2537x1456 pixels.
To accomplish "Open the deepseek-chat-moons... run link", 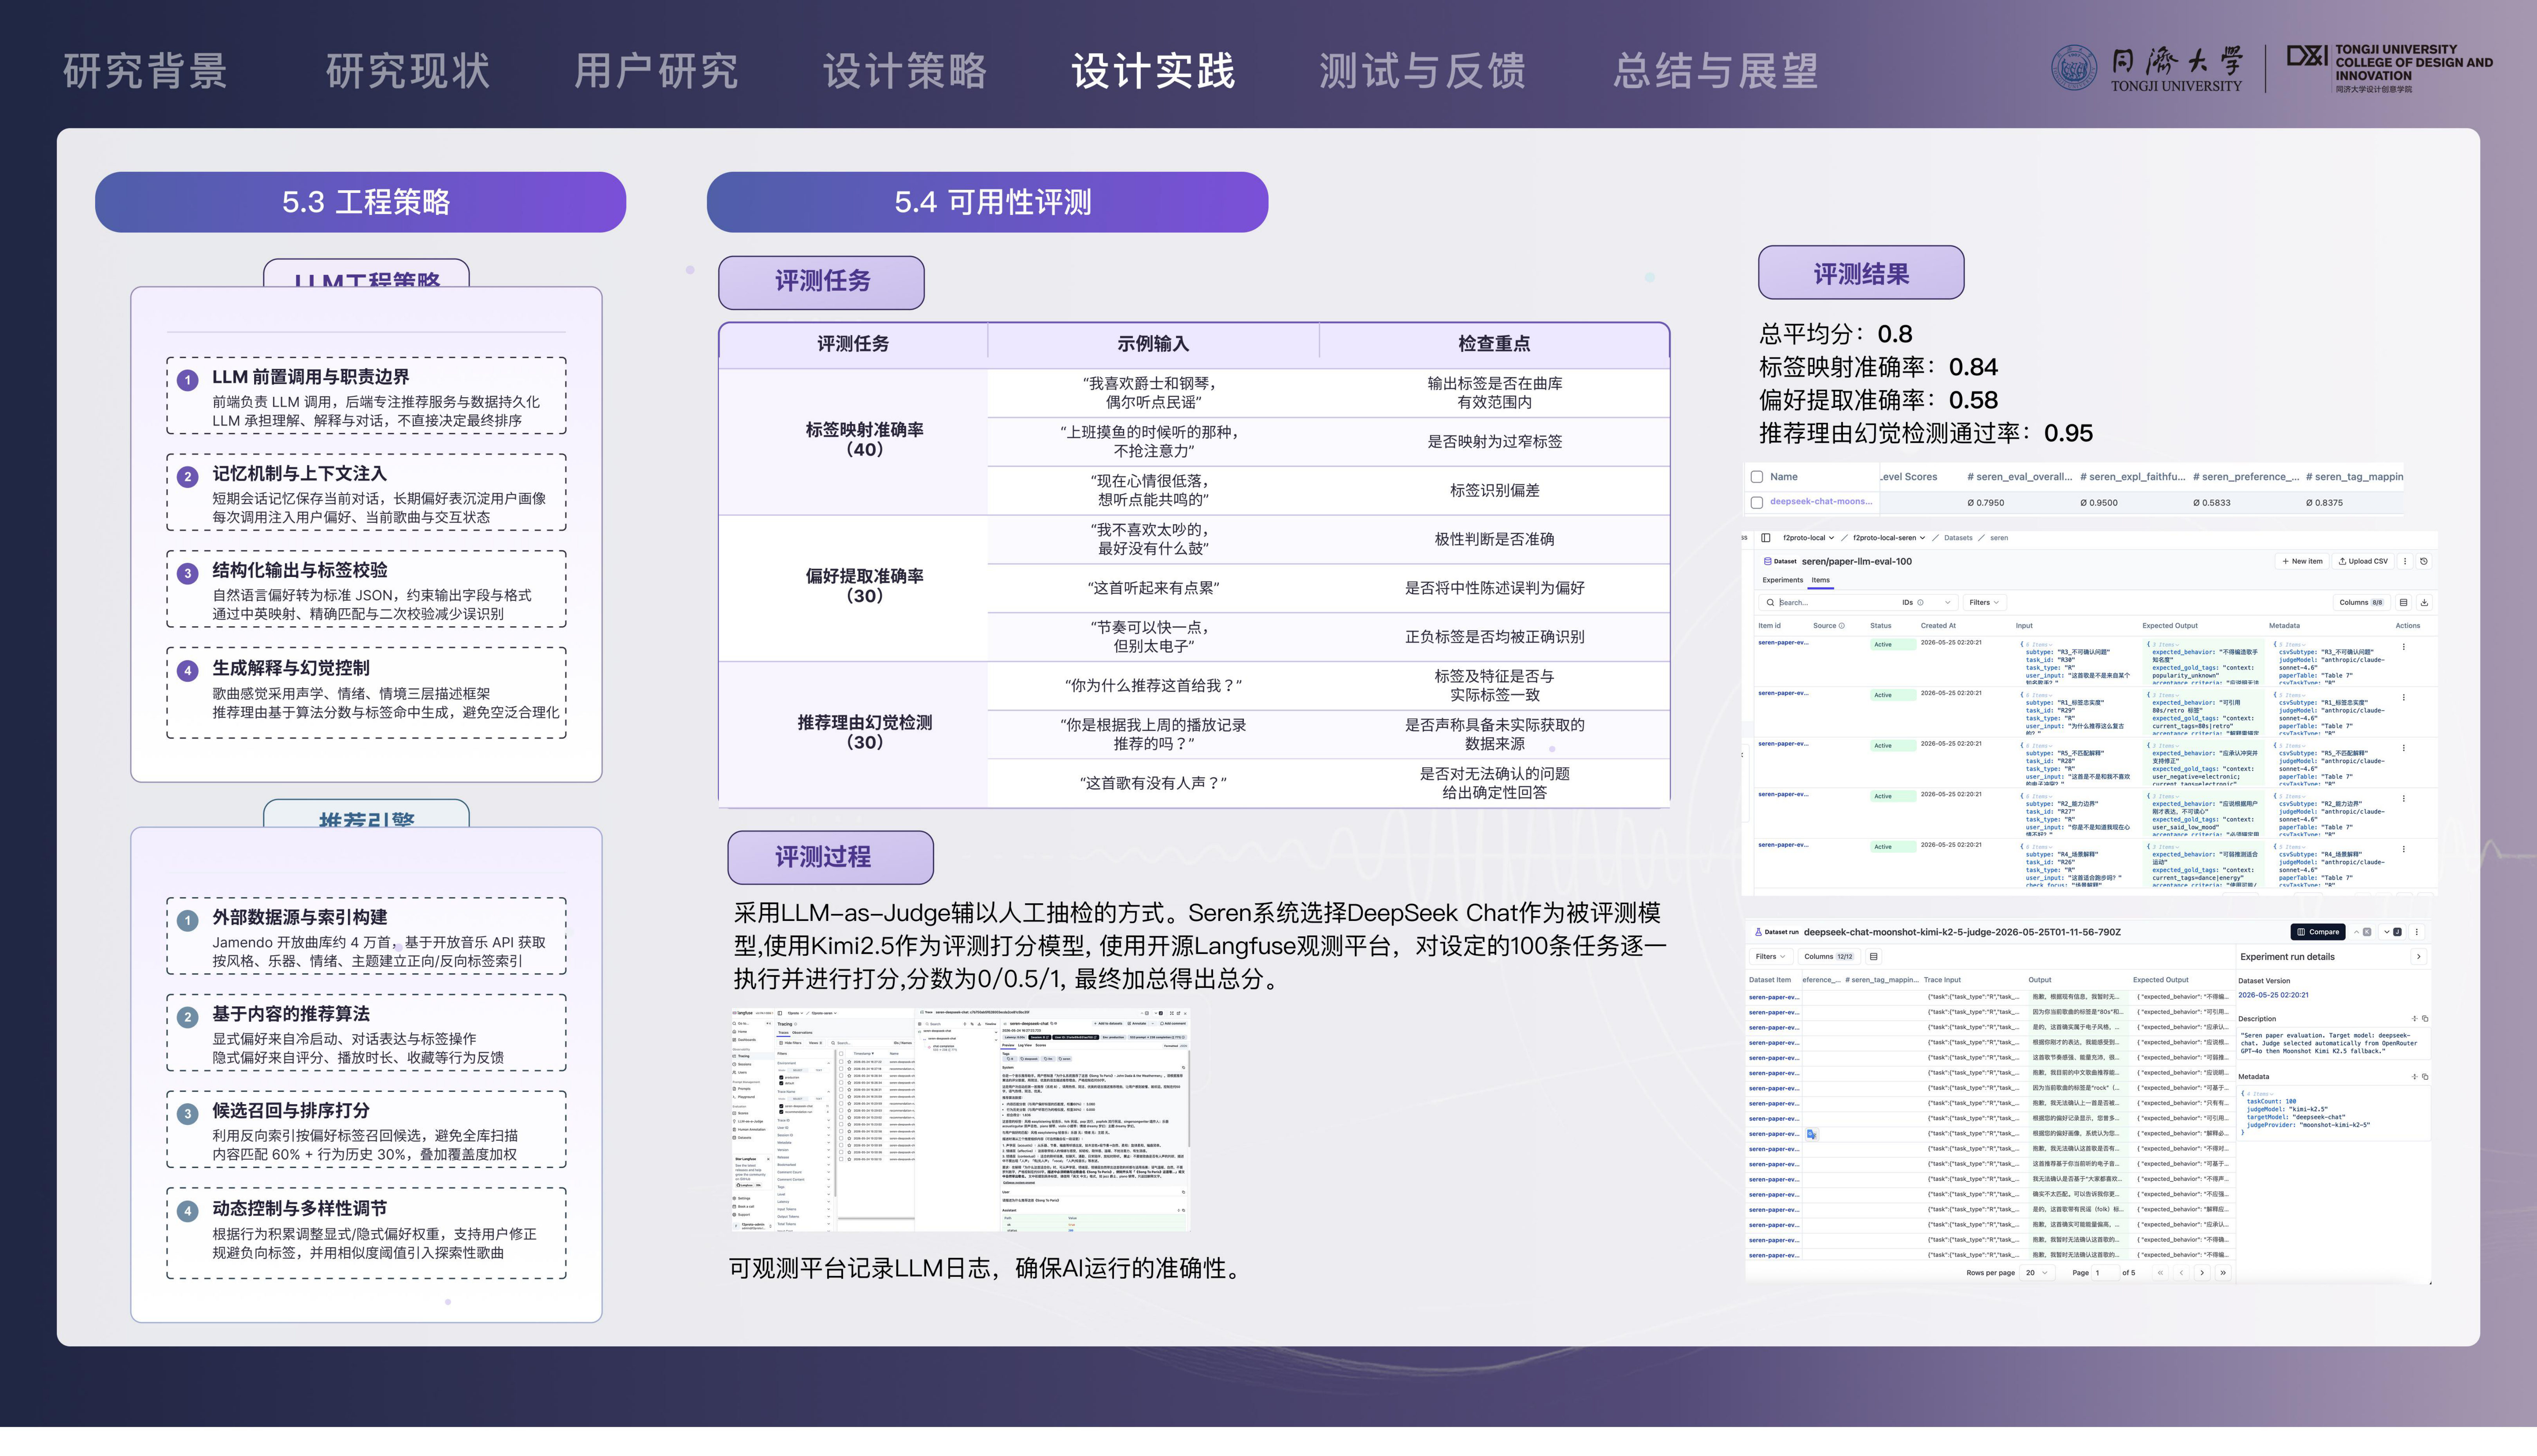I will point(1820,502).
